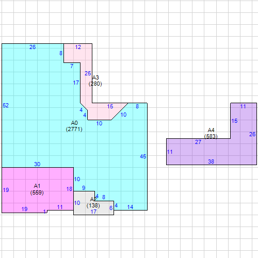Viewport: 258px width, 258px height.
Task: Click the A4 (583) area label
Action: tap(211, 133)
